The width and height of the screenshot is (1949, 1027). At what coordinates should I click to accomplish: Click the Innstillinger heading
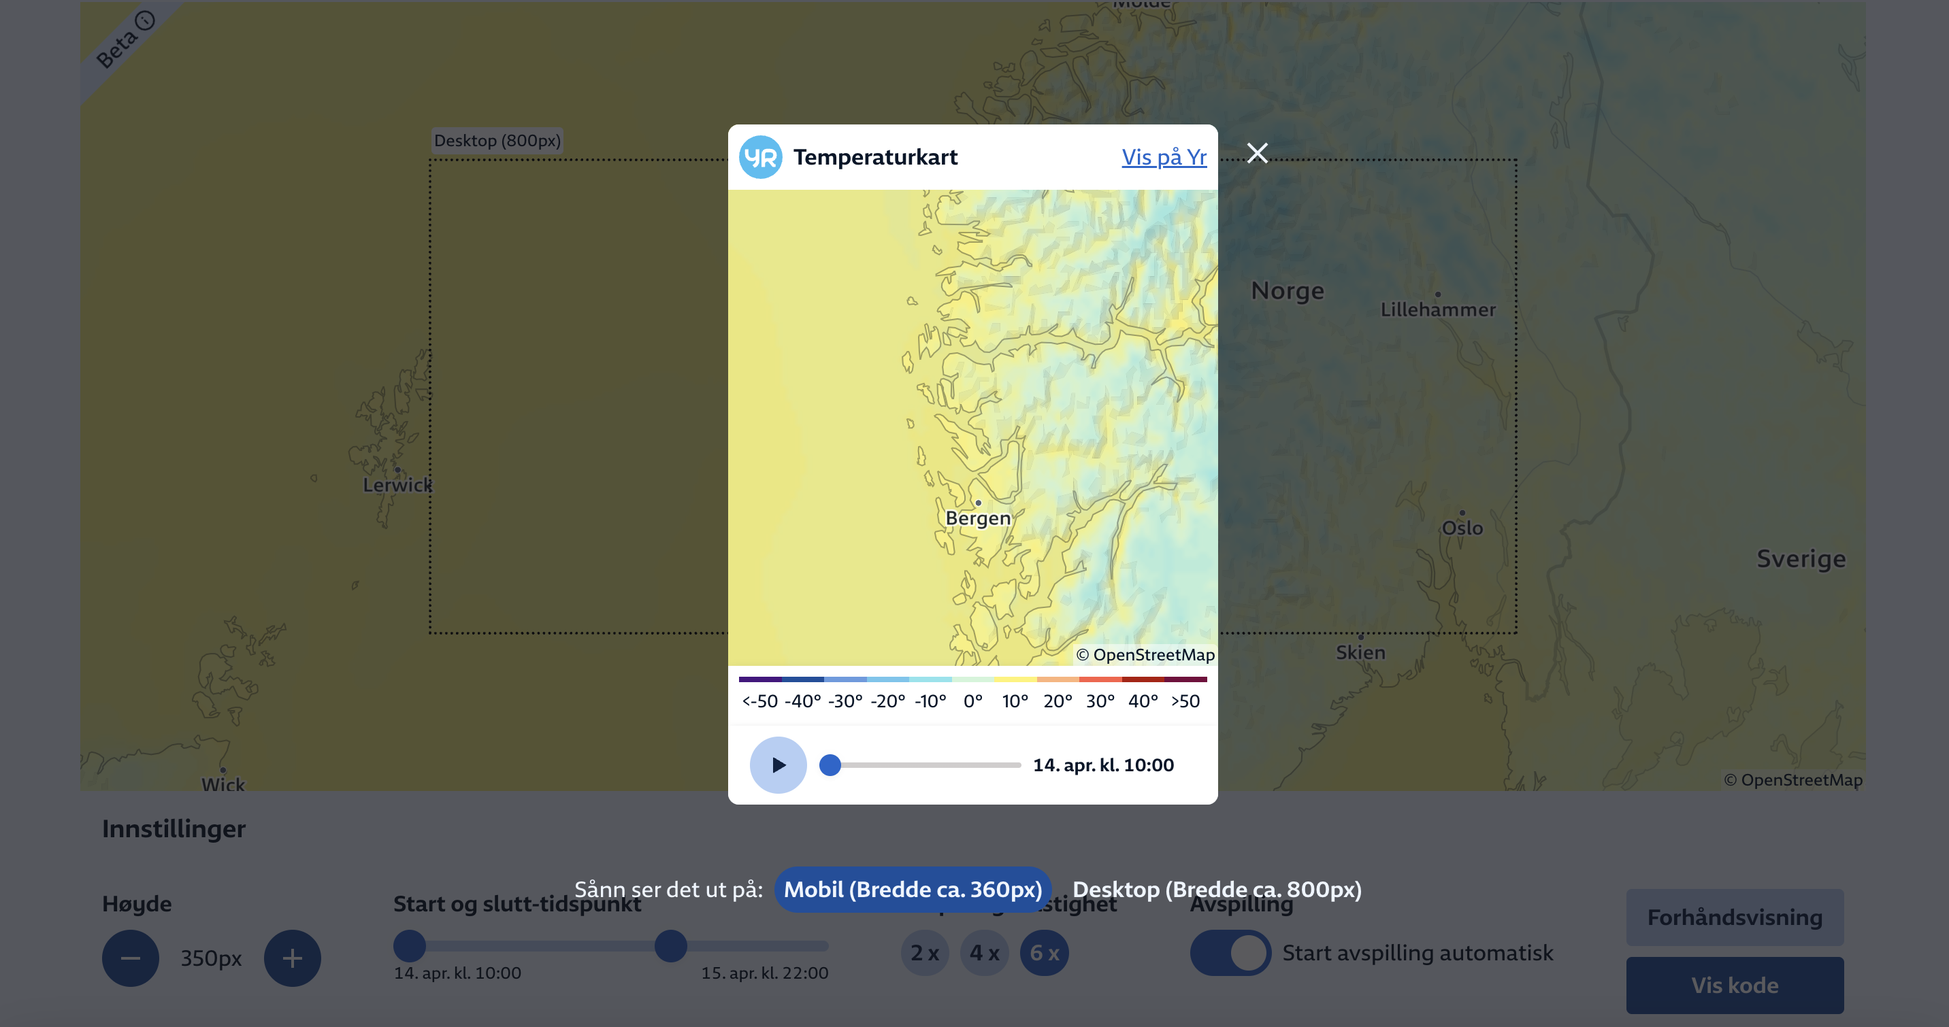174,829
